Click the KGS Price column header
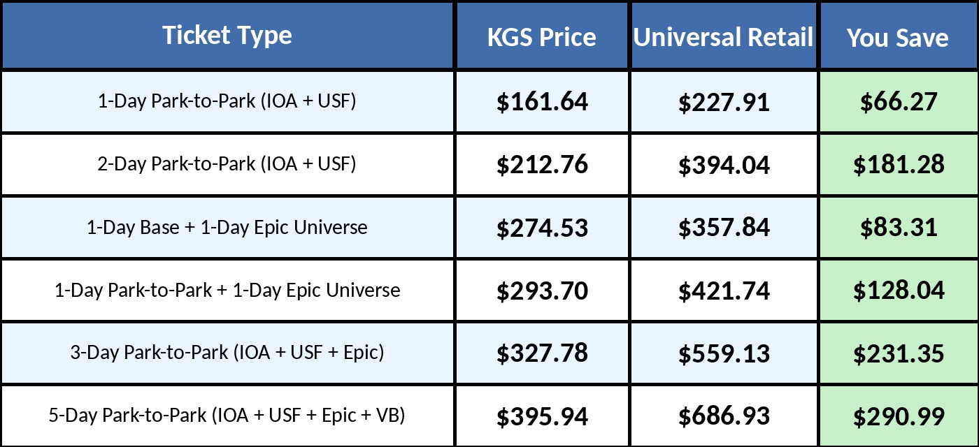This screenshot has height=447, width=979. point(542,37)
